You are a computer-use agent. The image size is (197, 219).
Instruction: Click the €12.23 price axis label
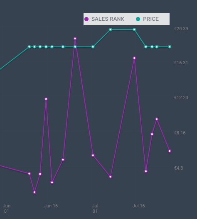181,97
